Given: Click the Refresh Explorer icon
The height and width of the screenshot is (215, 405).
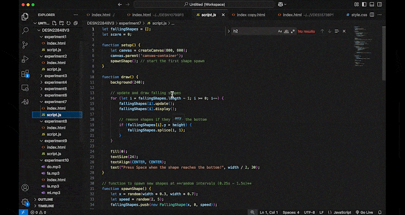Looking at the screenshot, I should click(x=68, y=23).
